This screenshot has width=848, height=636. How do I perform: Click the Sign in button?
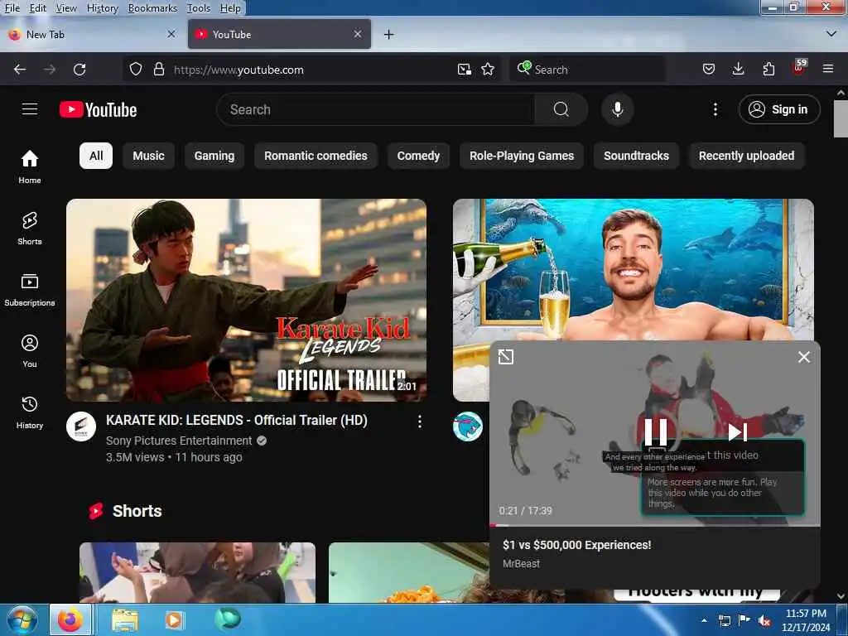point(778,110)
